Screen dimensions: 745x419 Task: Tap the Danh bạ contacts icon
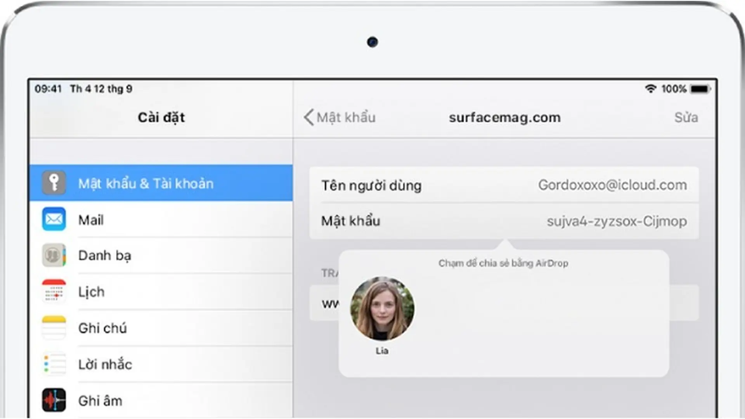pyautogui.click(x=54, y=255)
